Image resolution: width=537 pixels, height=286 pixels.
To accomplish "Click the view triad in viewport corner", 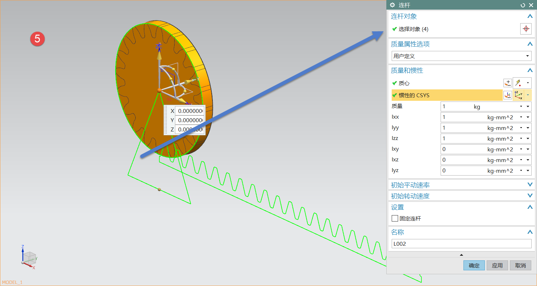I will (28, 258).
